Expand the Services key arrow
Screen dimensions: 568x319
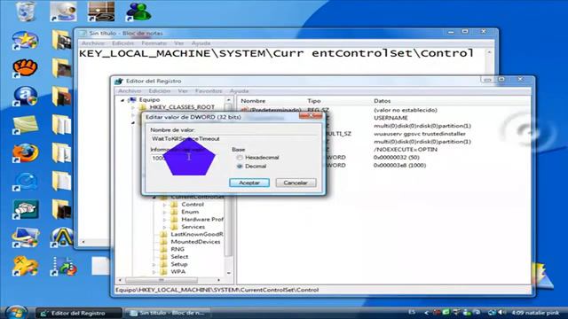pos(165,227)
